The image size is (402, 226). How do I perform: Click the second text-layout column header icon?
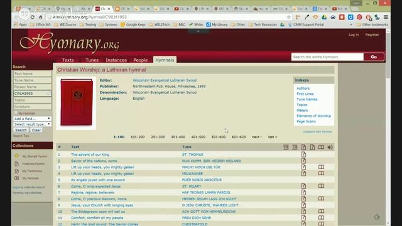(x=295, y=147)
